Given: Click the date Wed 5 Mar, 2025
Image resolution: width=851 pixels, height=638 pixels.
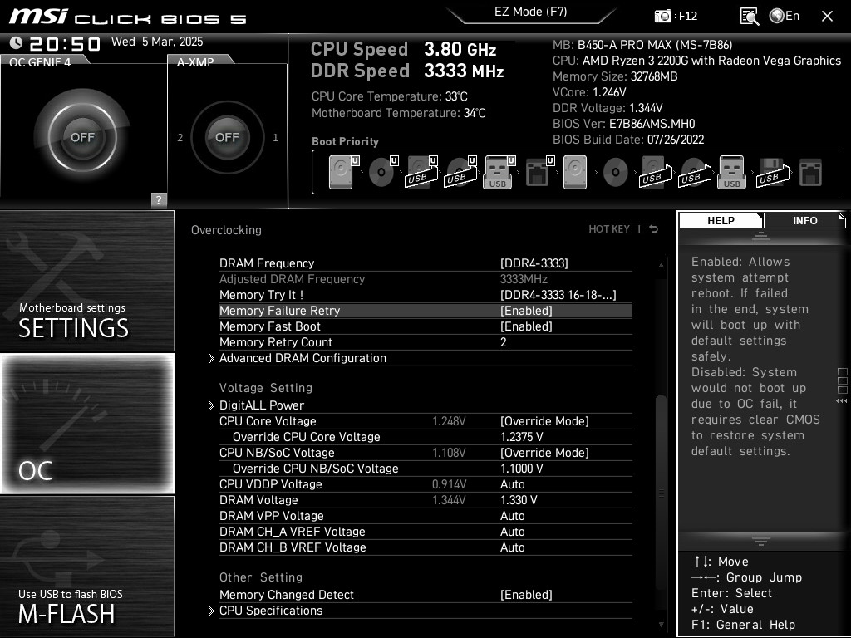Looking at the screenshot, I should click(x=157, y=42).
